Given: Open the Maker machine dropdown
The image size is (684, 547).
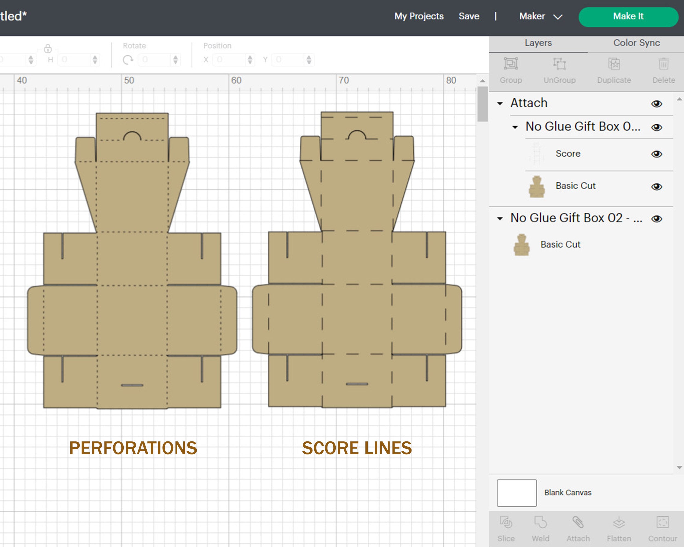Looking at the screenshot, I should click(541, 16).
